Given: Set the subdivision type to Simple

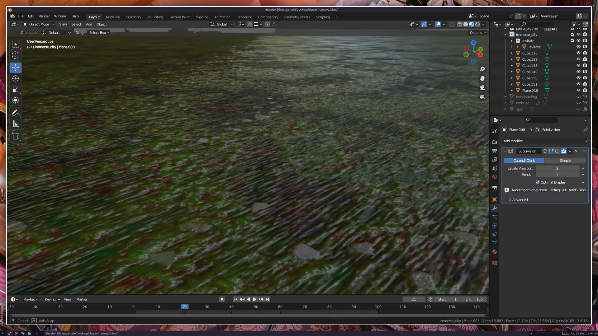Looking at the screenshot, I should [565, 161].
